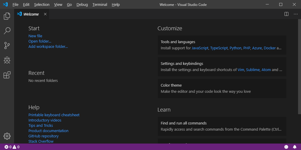Image resolution: width=301 pixels, height=150 pixels.
Task: Install Vim keybindings link
Action: click(241, 70)
